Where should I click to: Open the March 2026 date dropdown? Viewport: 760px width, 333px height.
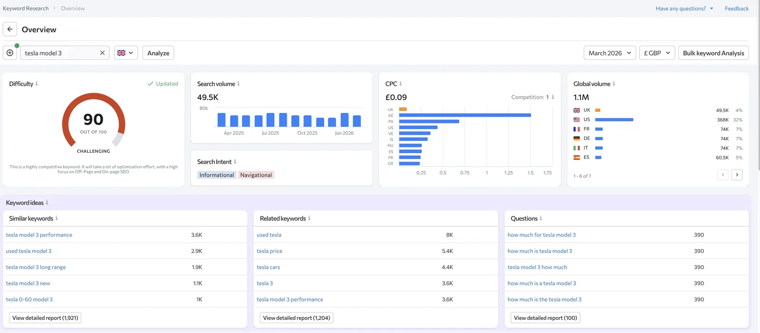[609, 53]
